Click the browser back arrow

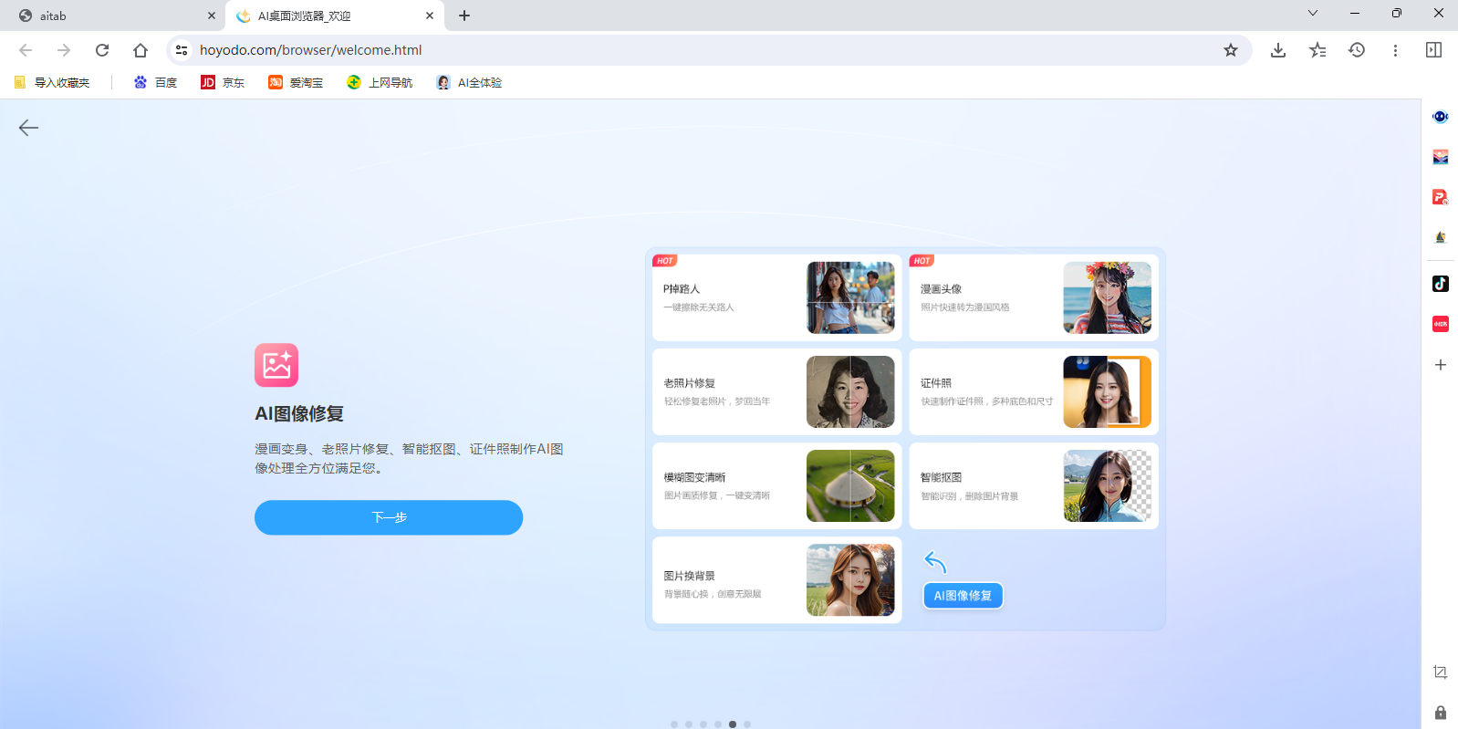pyautogui.click(x=26, y=50)
